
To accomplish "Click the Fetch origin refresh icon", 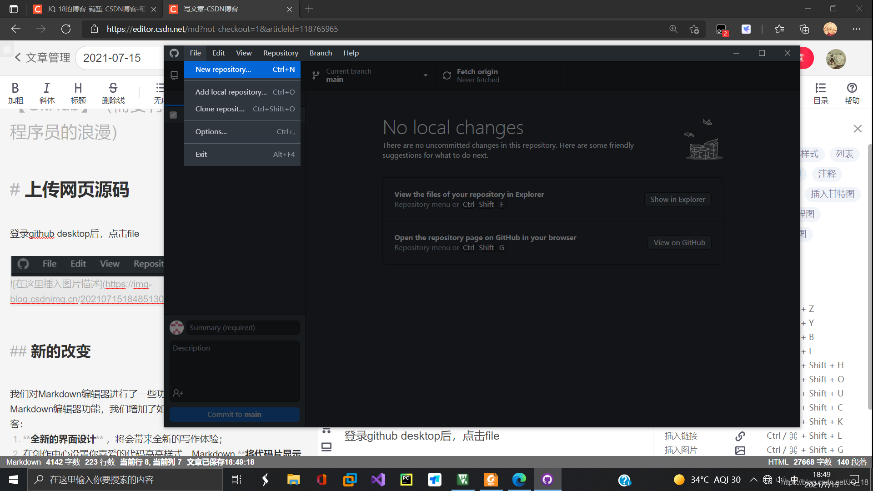I will click(447, 75).
